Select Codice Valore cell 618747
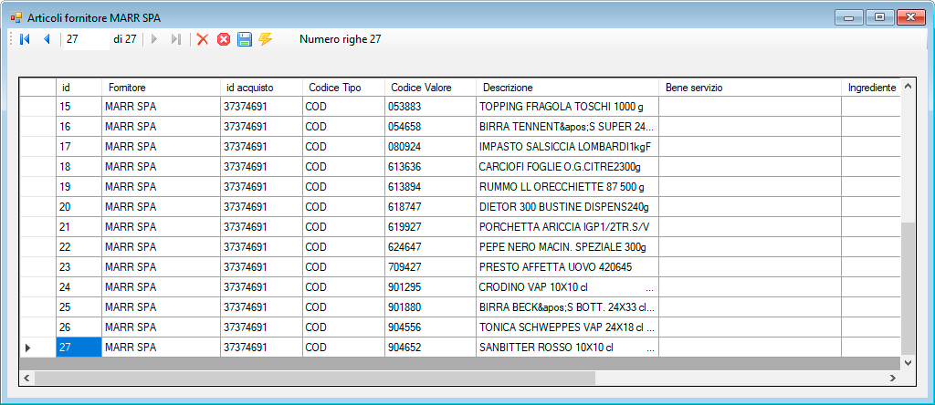Viewport: 935px width, 405px height. click(x=431, y=207)
